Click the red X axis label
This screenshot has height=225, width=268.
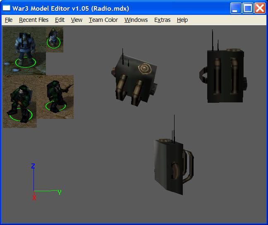34,197
